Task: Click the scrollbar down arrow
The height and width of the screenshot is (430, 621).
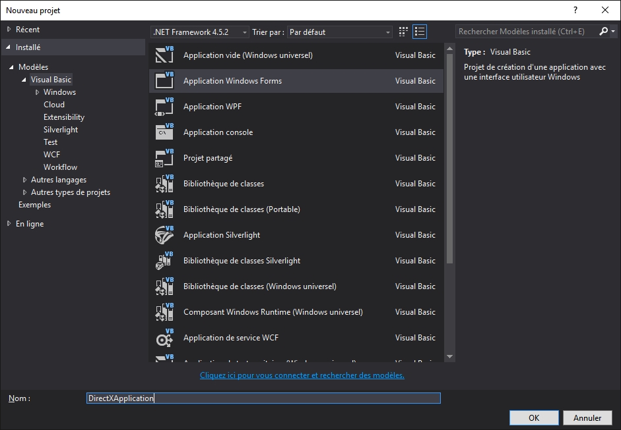Action: click(x=449, y=356)
